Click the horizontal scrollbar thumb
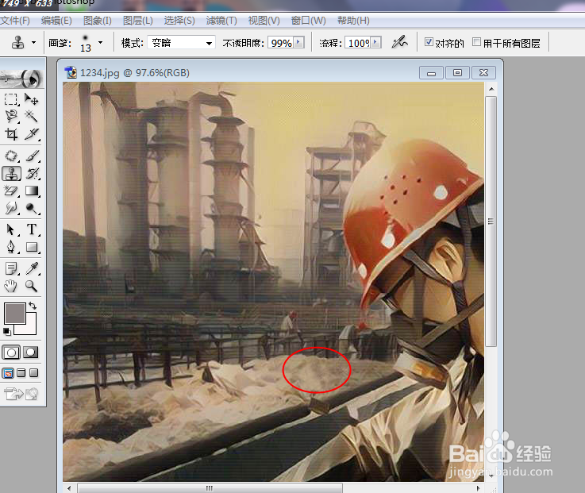This screenshot has height=493, width=585. [210, 487]
